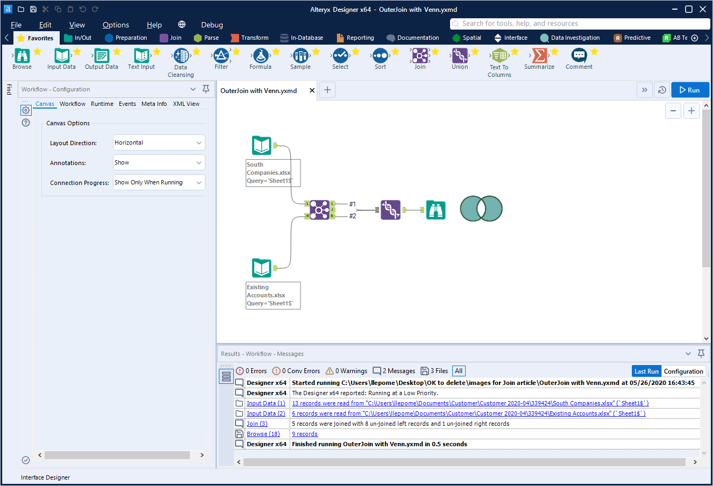Switch to the Runtime tab in Configuration
The width and height of the screenshot is (713, 486).
pyautogui.click(x=102, y=104)
